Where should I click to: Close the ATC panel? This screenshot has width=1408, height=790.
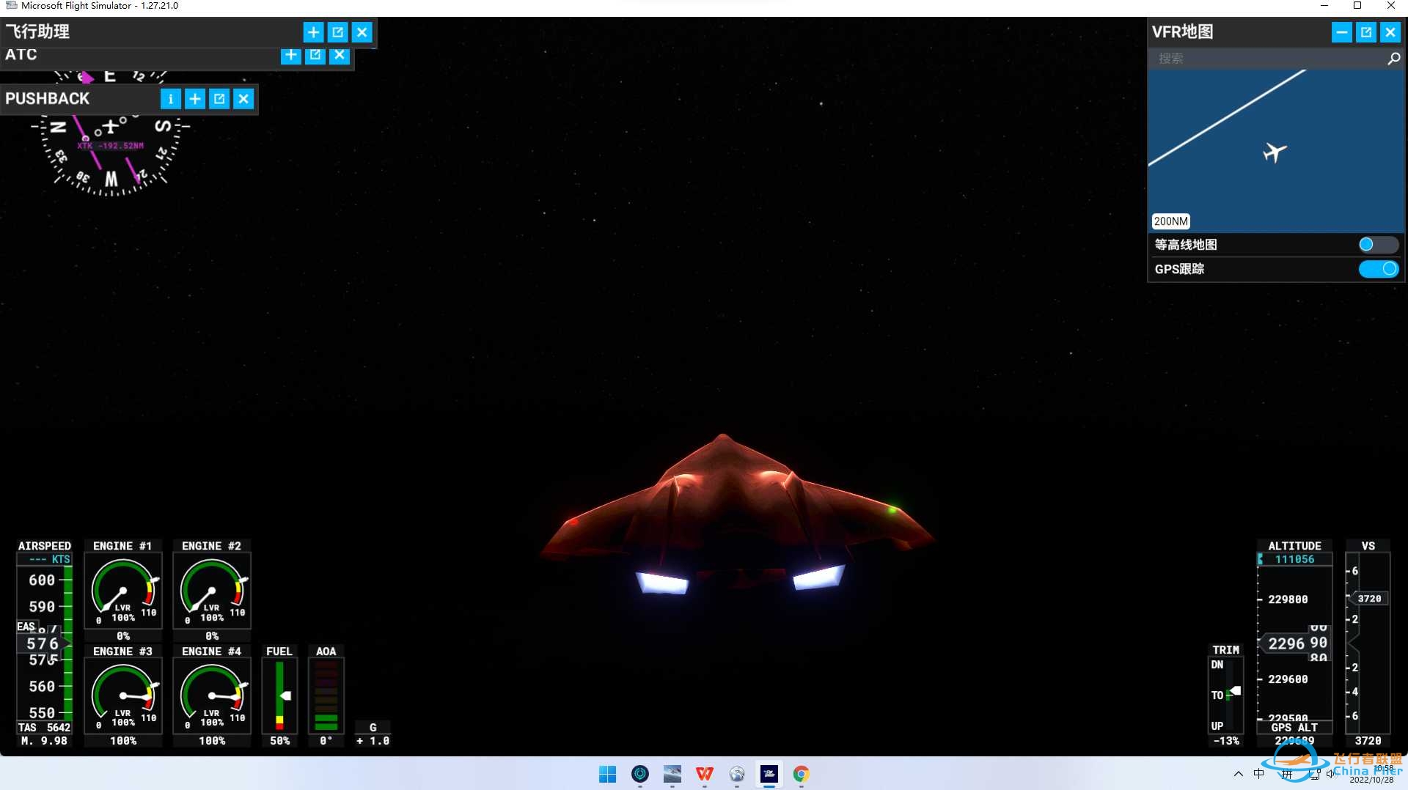[340, 55]
